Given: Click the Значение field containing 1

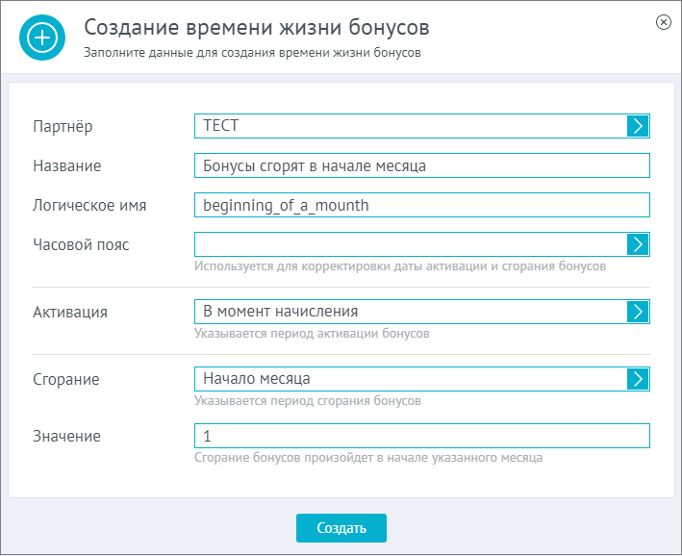Looking at the screenshot, I should 422,436.
